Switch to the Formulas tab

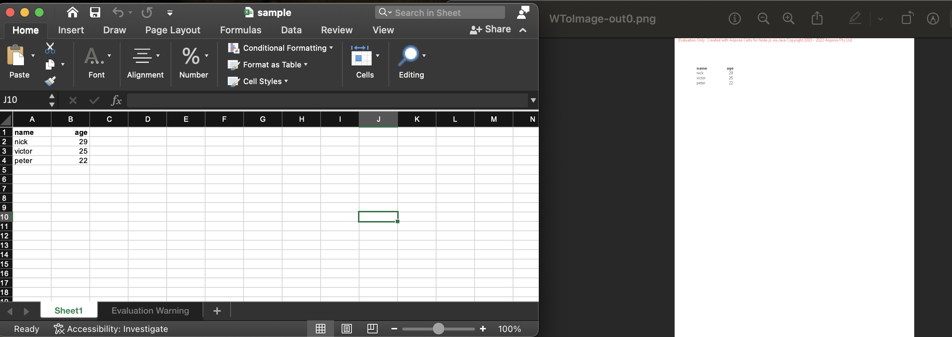coord(241,30)
